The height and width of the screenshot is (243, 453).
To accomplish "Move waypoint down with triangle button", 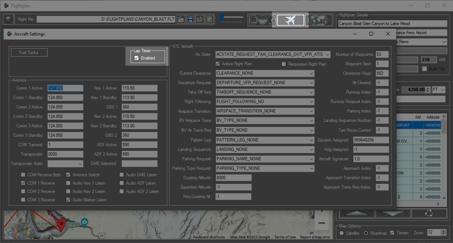I will pyautogui.click(x=393, y=213).
